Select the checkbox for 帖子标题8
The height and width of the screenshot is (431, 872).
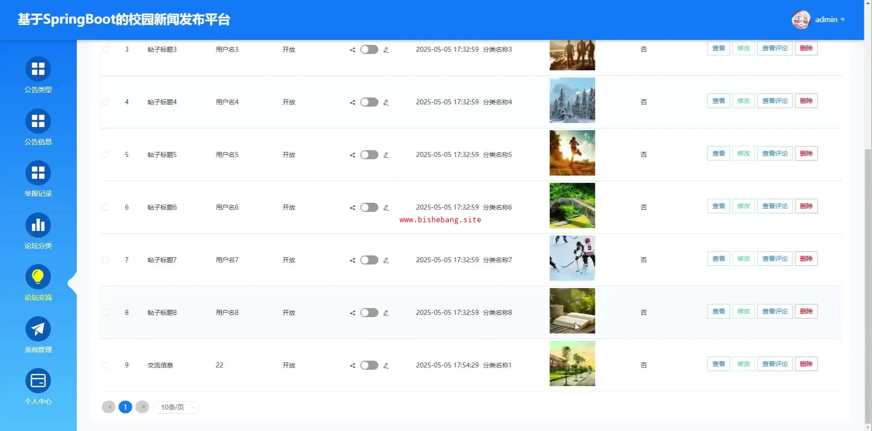pos(105,313)
